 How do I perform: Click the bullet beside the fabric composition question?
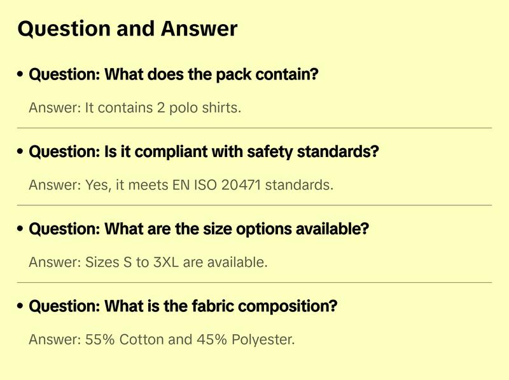(21, 306)
